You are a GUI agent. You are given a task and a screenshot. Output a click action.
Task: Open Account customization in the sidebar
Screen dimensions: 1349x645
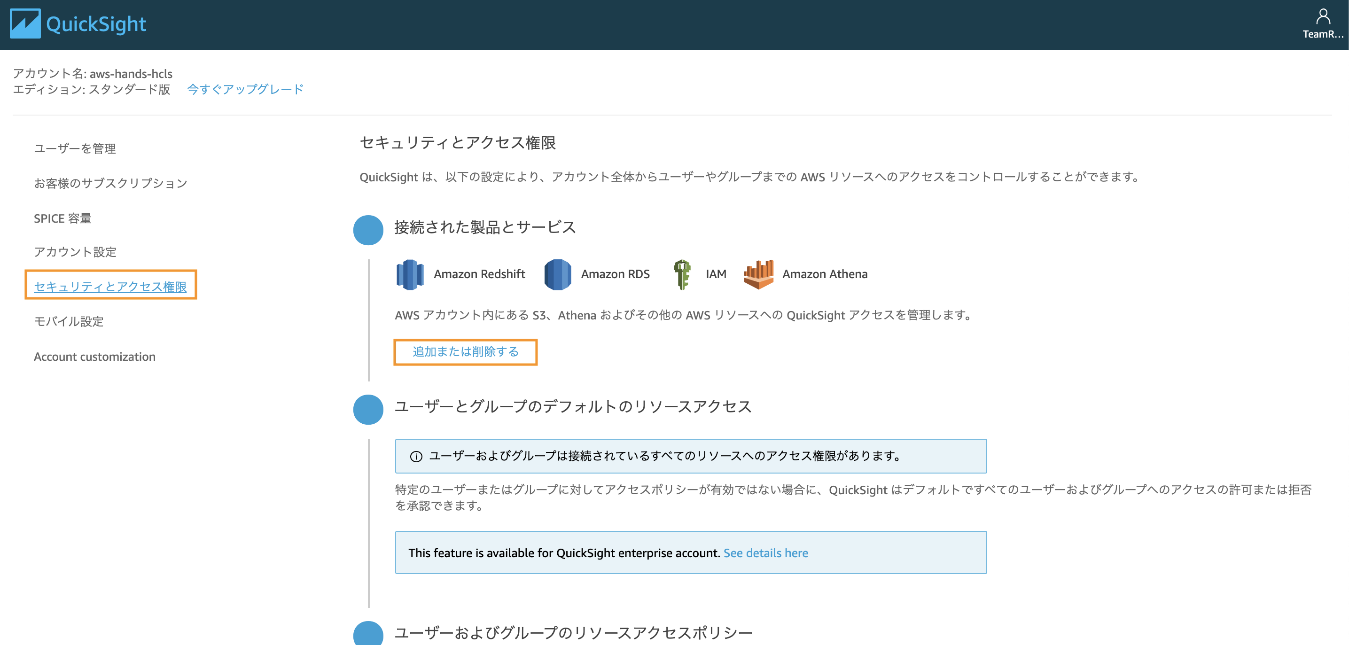point(95,357)
